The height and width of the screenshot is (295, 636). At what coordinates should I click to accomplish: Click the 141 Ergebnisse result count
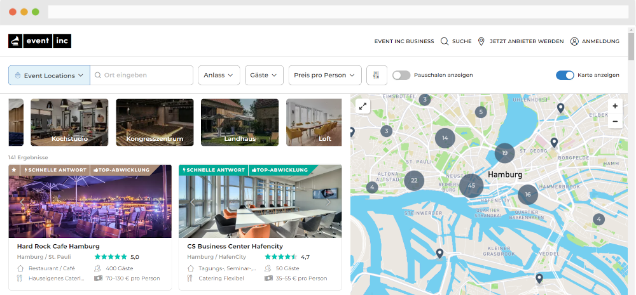point(28,157)
